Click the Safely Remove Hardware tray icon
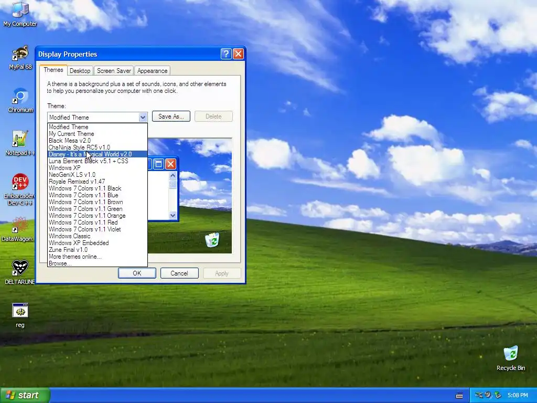Viewport: 537px width, 403px height. click(498, 395)
